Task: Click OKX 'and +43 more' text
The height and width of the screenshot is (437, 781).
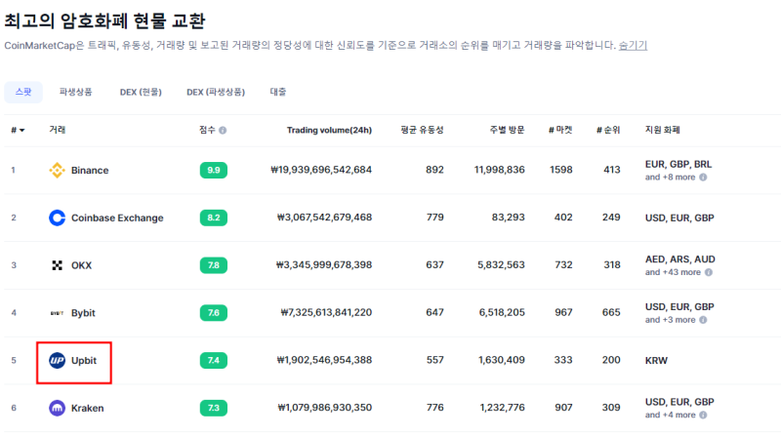Action: click(673, 272)
